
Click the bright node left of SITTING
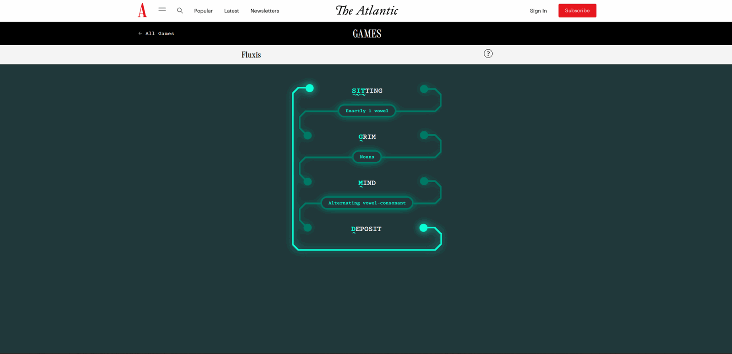(310, 88)
